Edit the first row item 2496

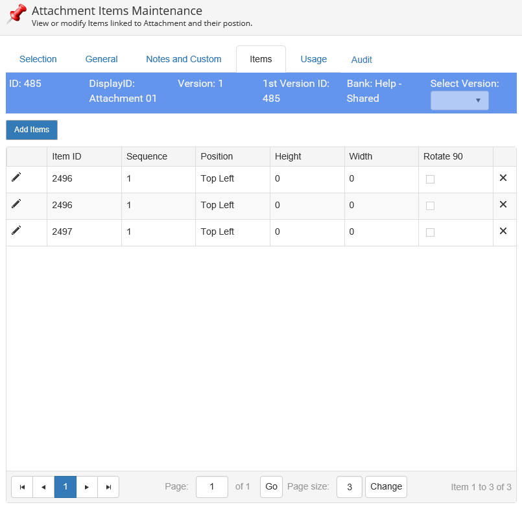[x=16, y=177]
